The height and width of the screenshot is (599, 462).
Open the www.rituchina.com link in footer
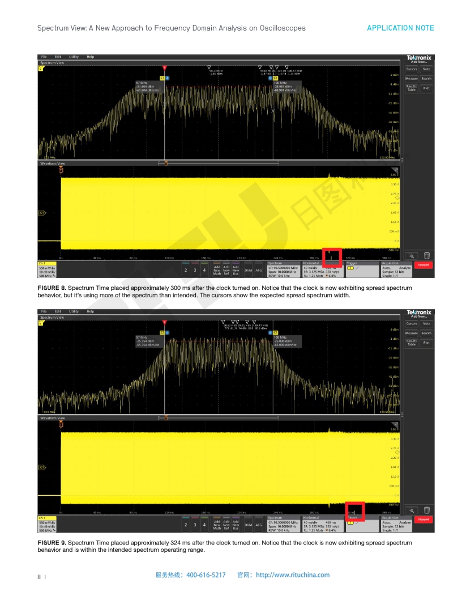click(292, 575)
